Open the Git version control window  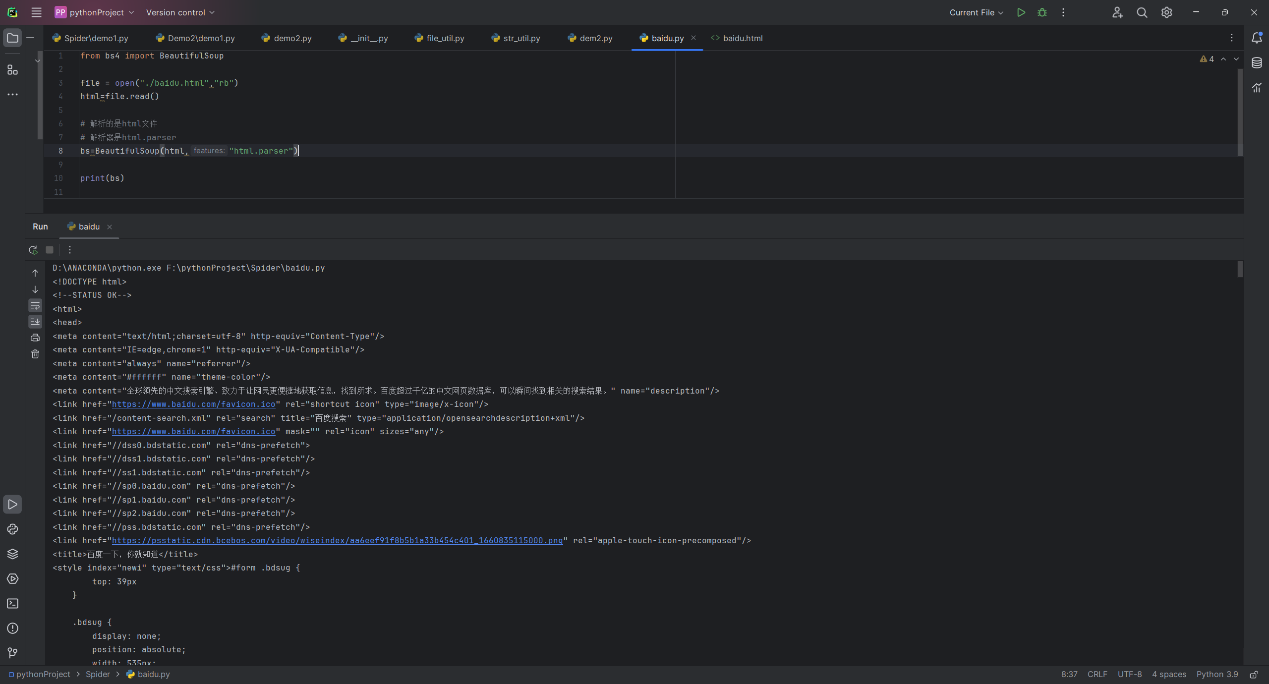[12, 653]
